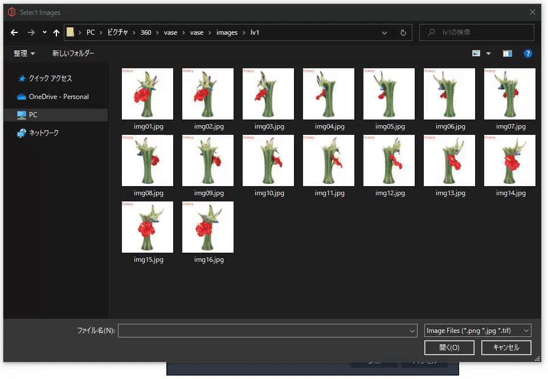Expand the view options dropdown arrow

(x=488, y=53)
